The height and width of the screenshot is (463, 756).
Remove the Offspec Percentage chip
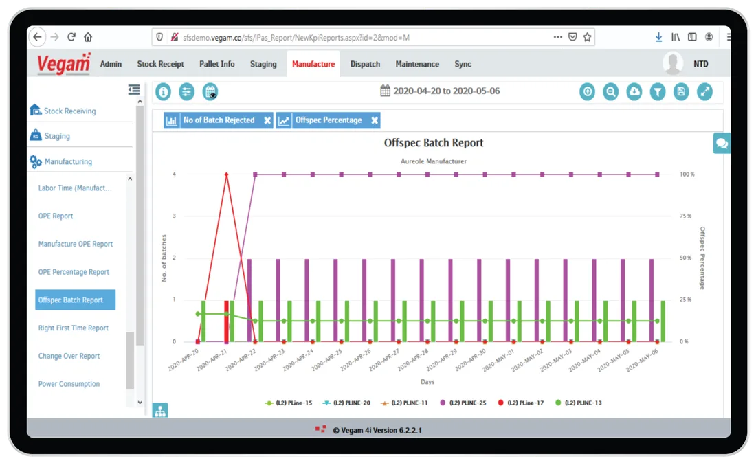(375, 120)
